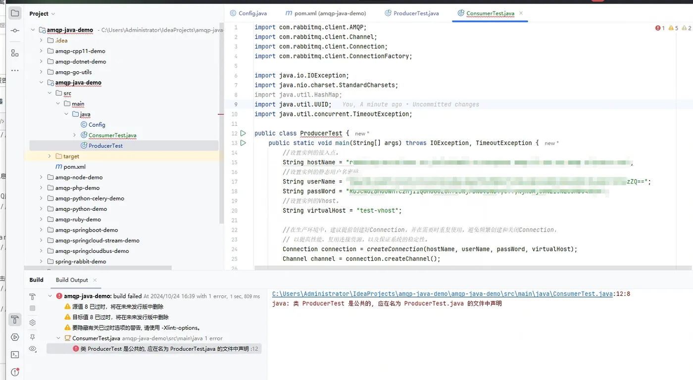Show more tool windows via ellipsis icon
The height and width of the screenshot is (380, 693).
[x=15, y=70]
